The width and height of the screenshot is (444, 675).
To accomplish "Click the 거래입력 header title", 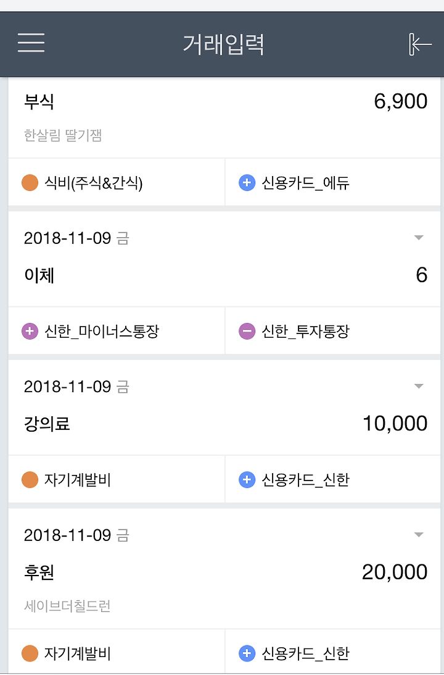I will click(x=223, y=44).
